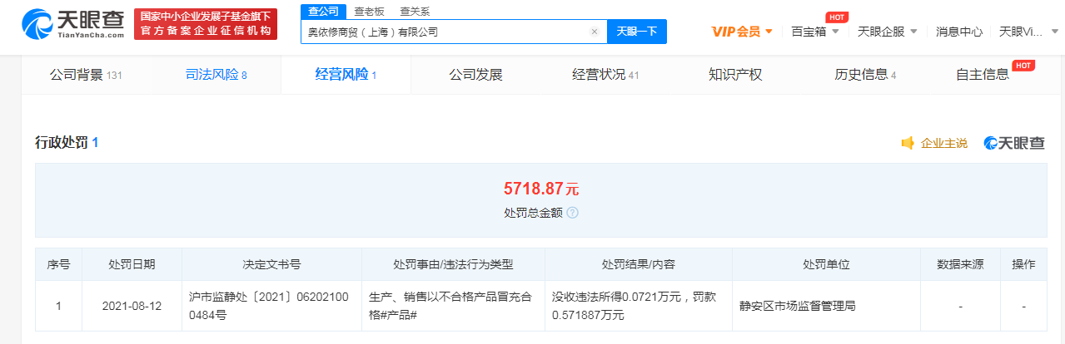The image size is (1065, 344).
Task: Click the 天眼查 watermark logo near 企业主说
Action: tap(1014, 143)
